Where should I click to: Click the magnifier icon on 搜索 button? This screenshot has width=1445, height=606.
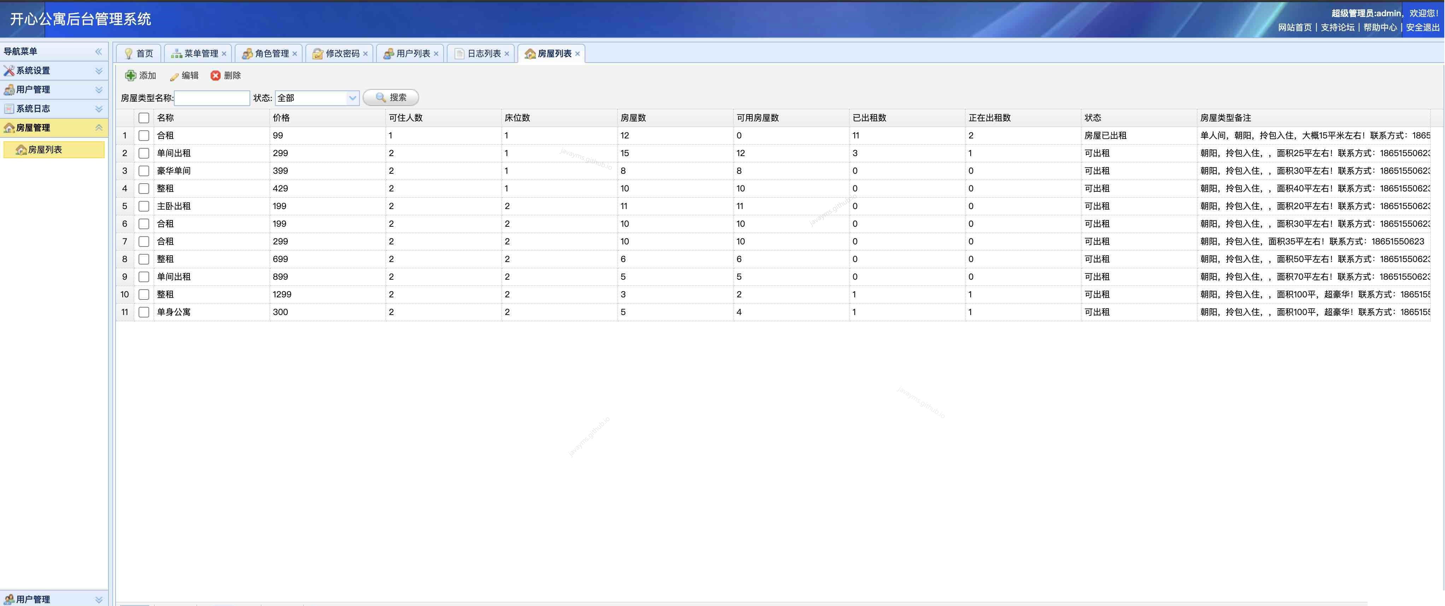click(381, 97)
